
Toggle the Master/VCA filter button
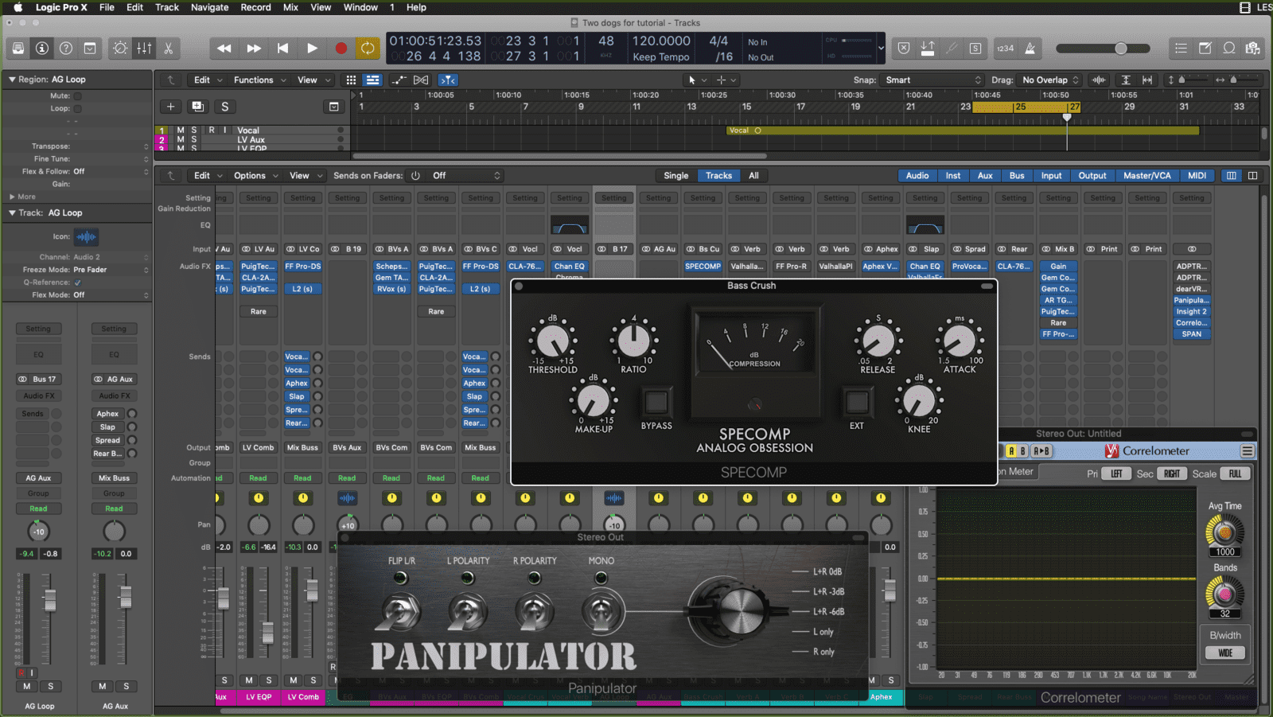point(1146,176)
